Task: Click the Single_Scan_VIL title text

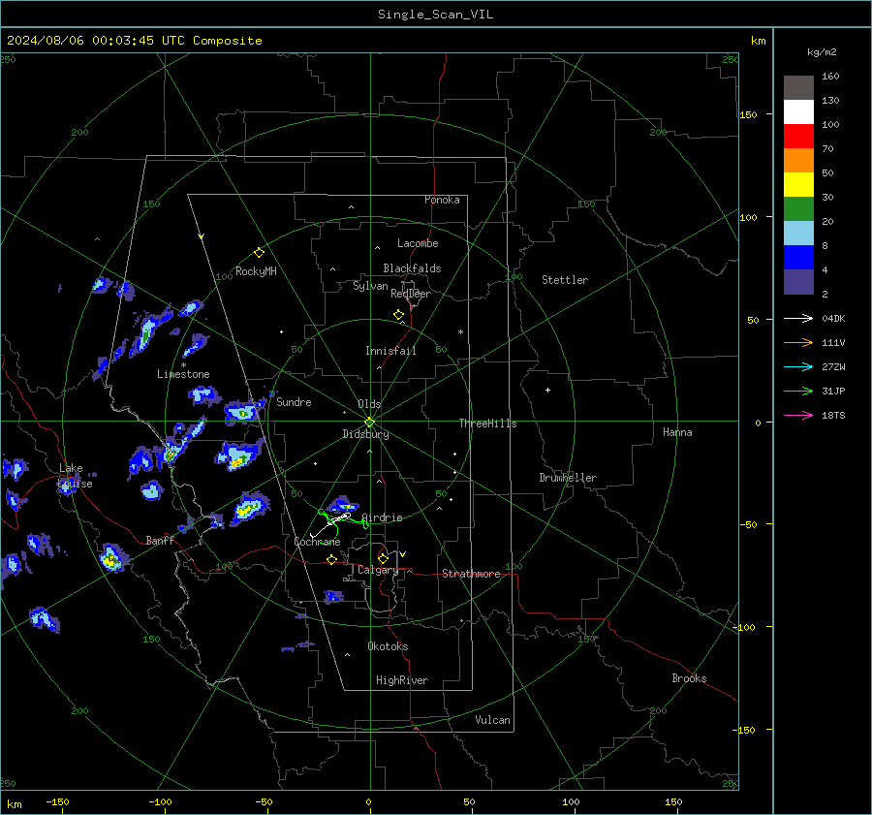Action: [435, 15]
